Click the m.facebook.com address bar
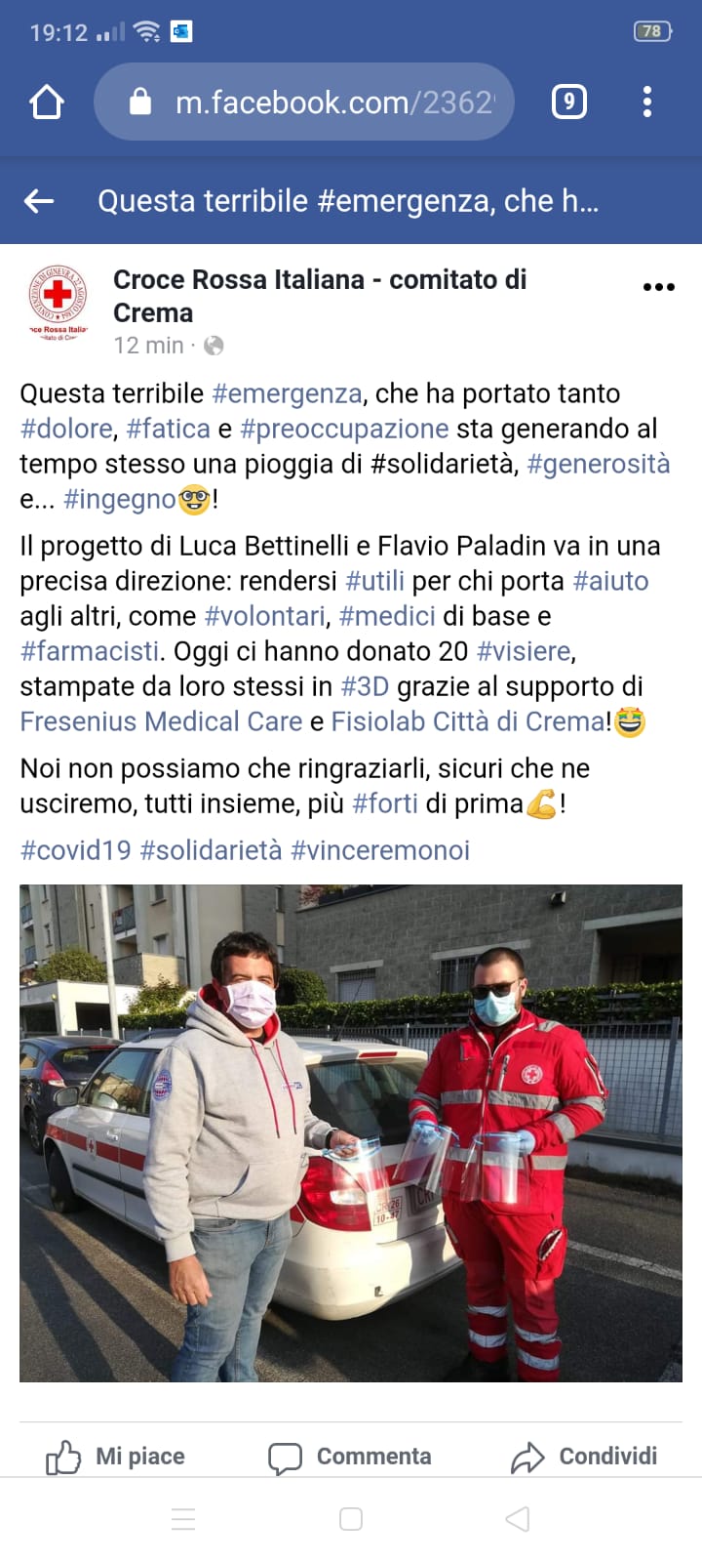This screenshot has height=1562, width=702. point(304,102)
